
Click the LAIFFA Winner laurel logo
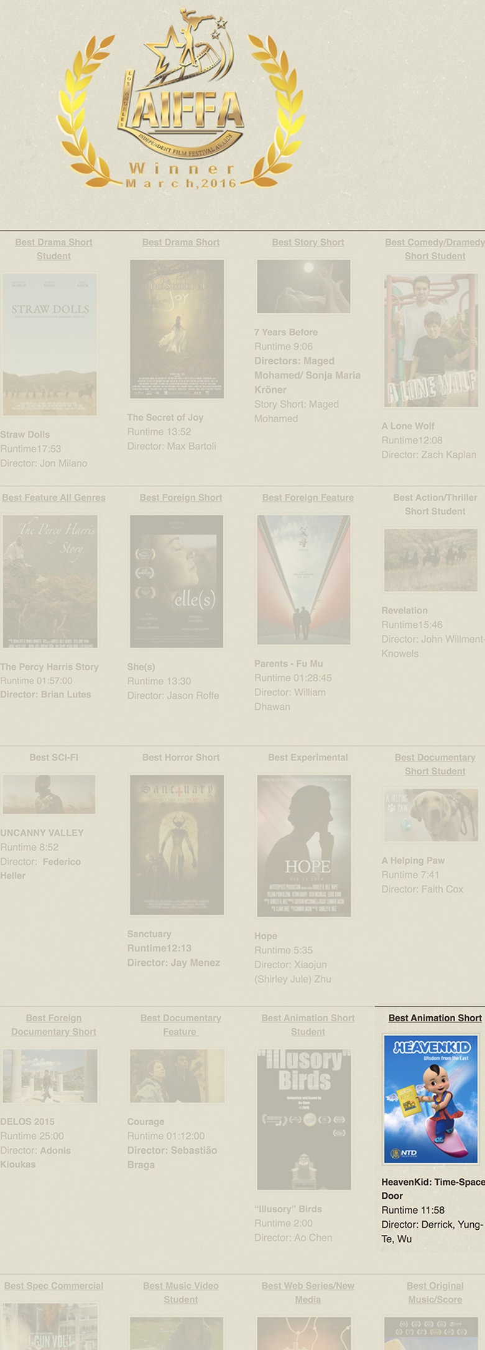click(x=181, y=100)
